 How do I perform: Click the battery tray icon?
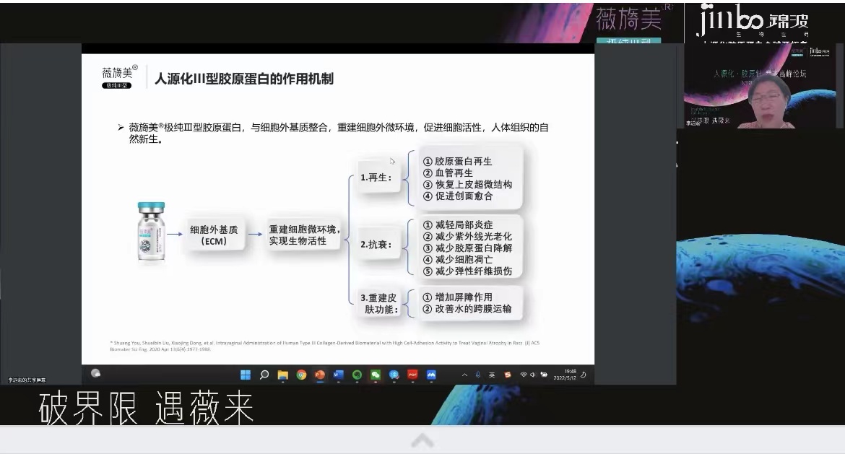(x=544, y=375)
